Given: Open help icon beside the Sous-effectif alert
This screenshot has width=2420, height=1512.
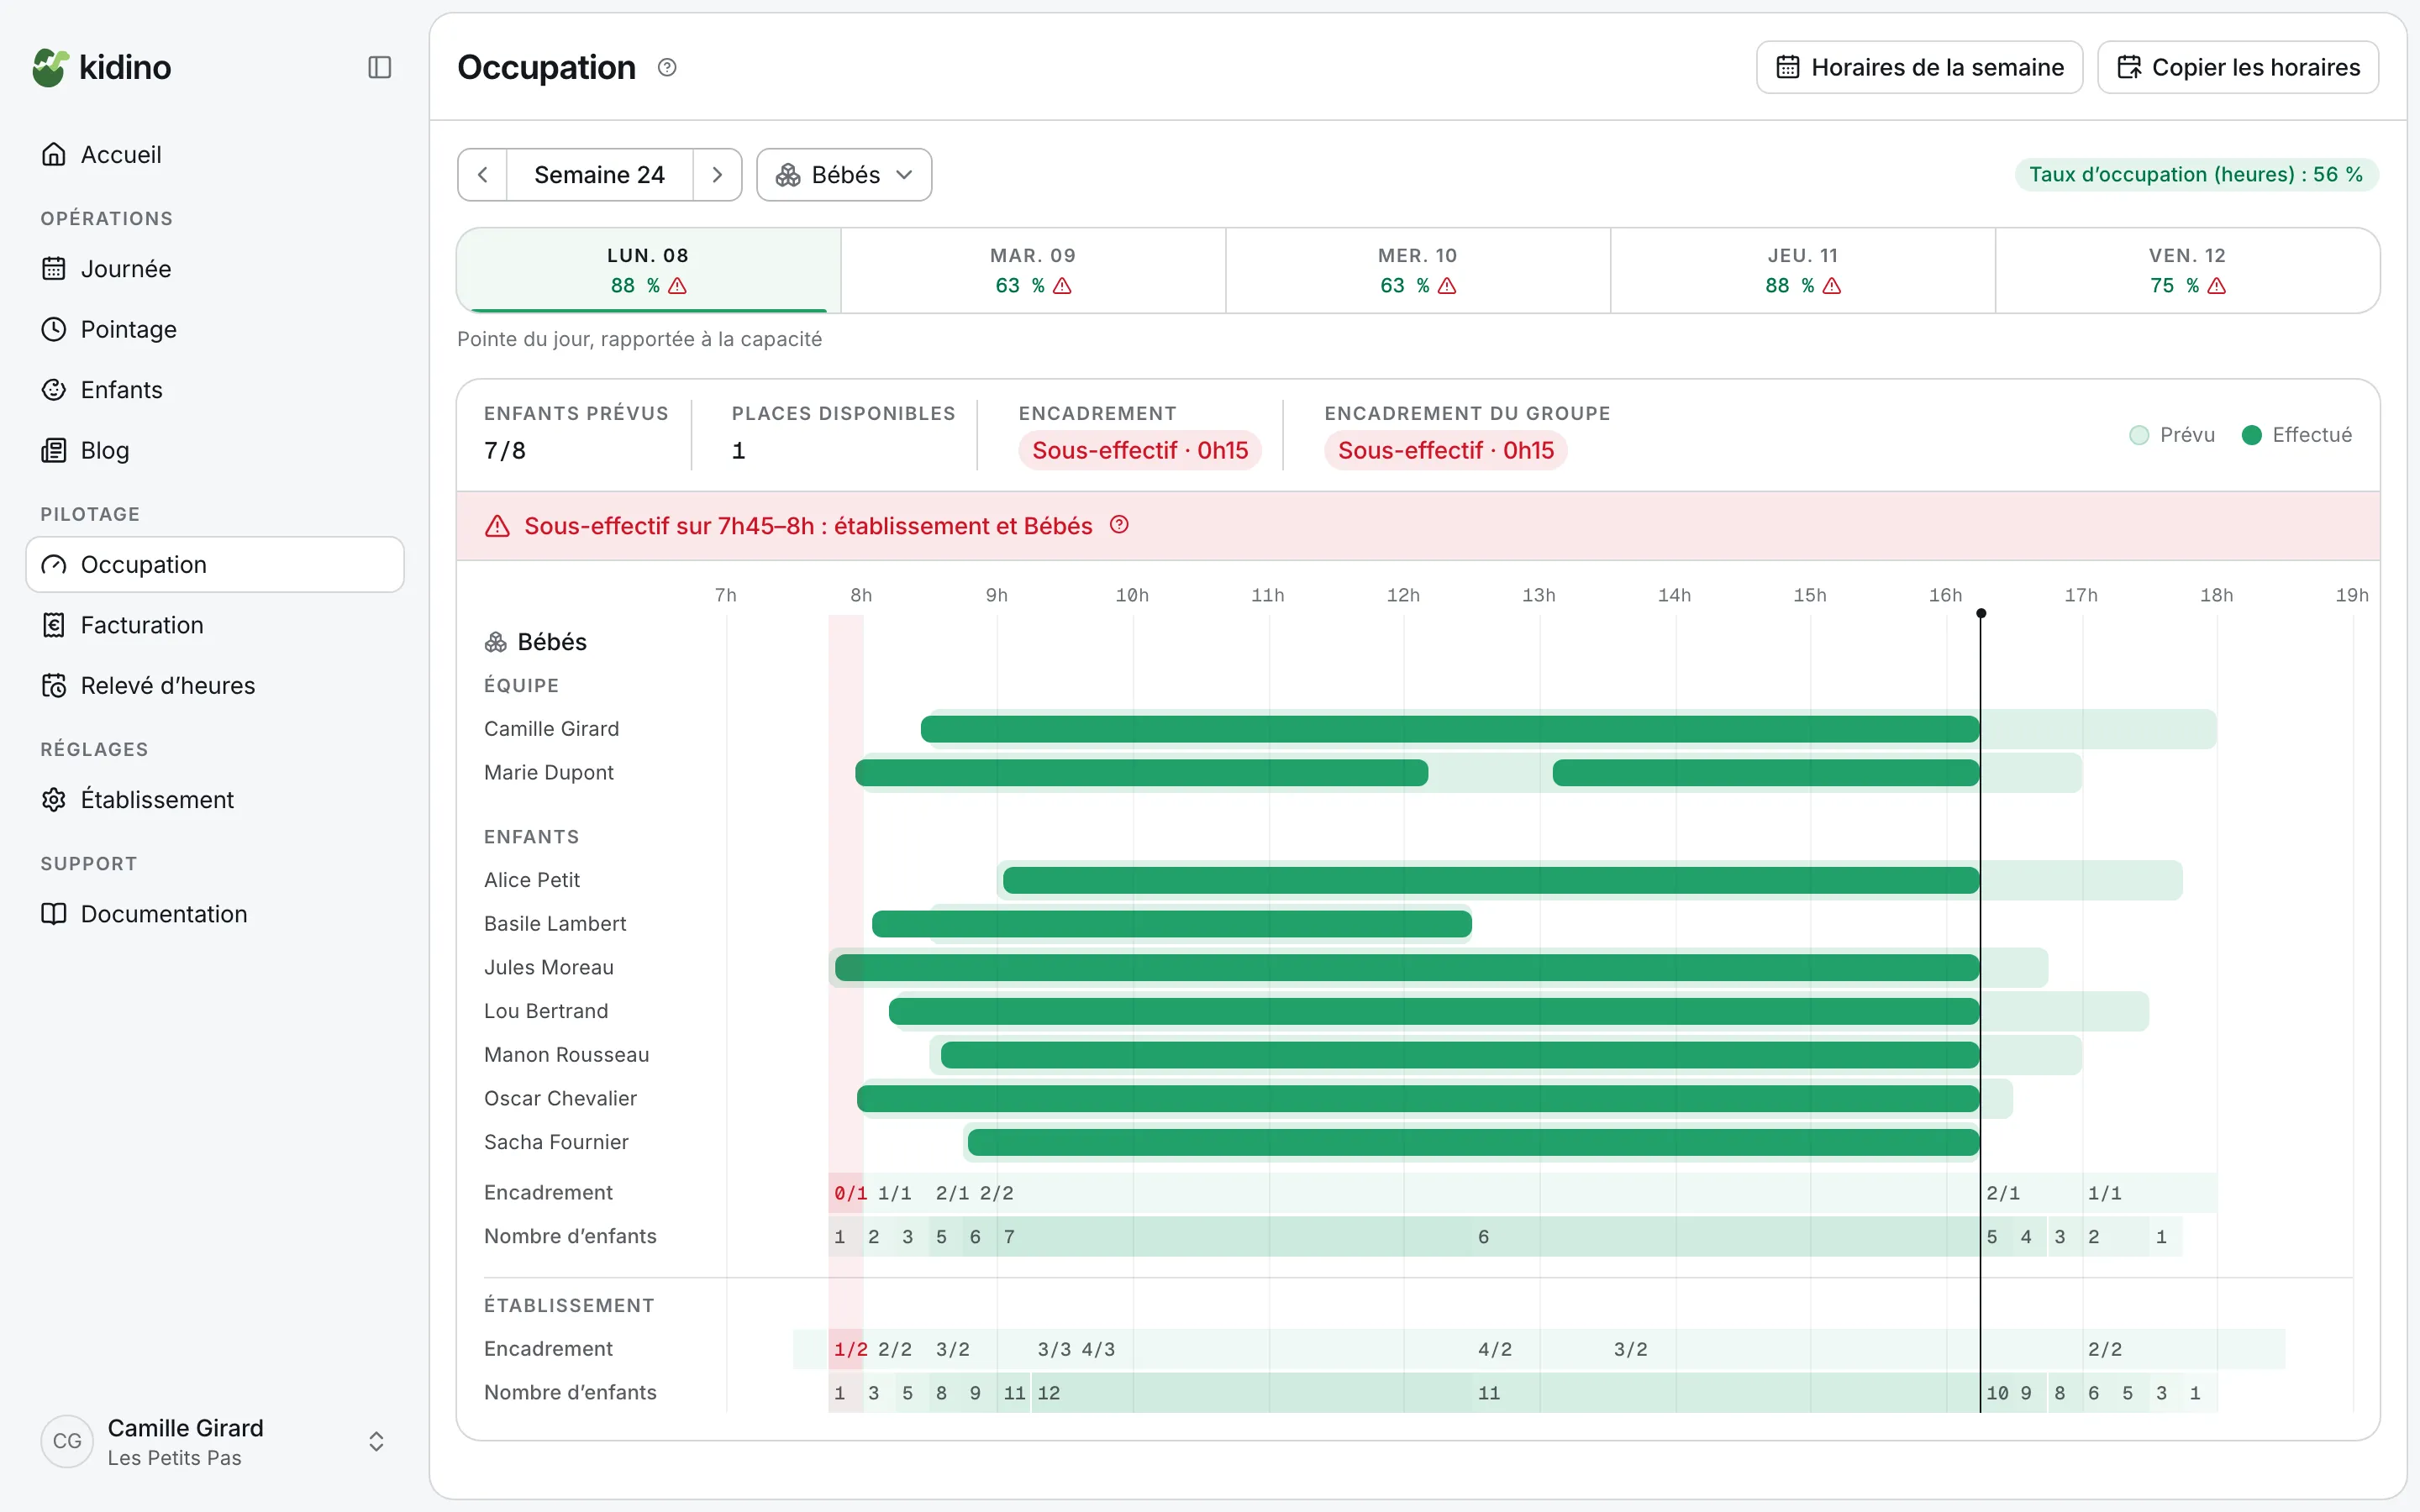Looking at the screenshot, I should (1119, 525).
